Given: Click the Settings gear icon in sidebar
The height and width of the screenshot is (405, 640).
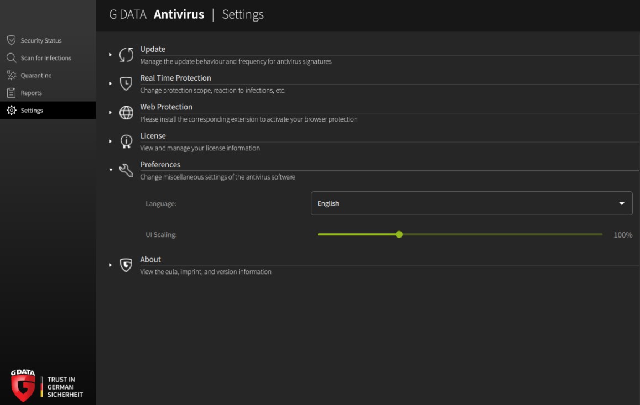Looking at the screenshot, I should pos(12,110).
